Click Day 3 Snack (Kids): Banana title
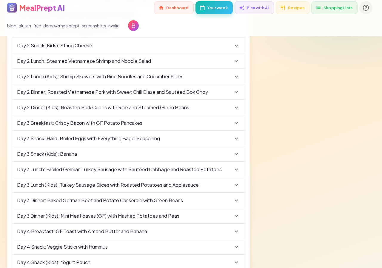 point(47,154)
